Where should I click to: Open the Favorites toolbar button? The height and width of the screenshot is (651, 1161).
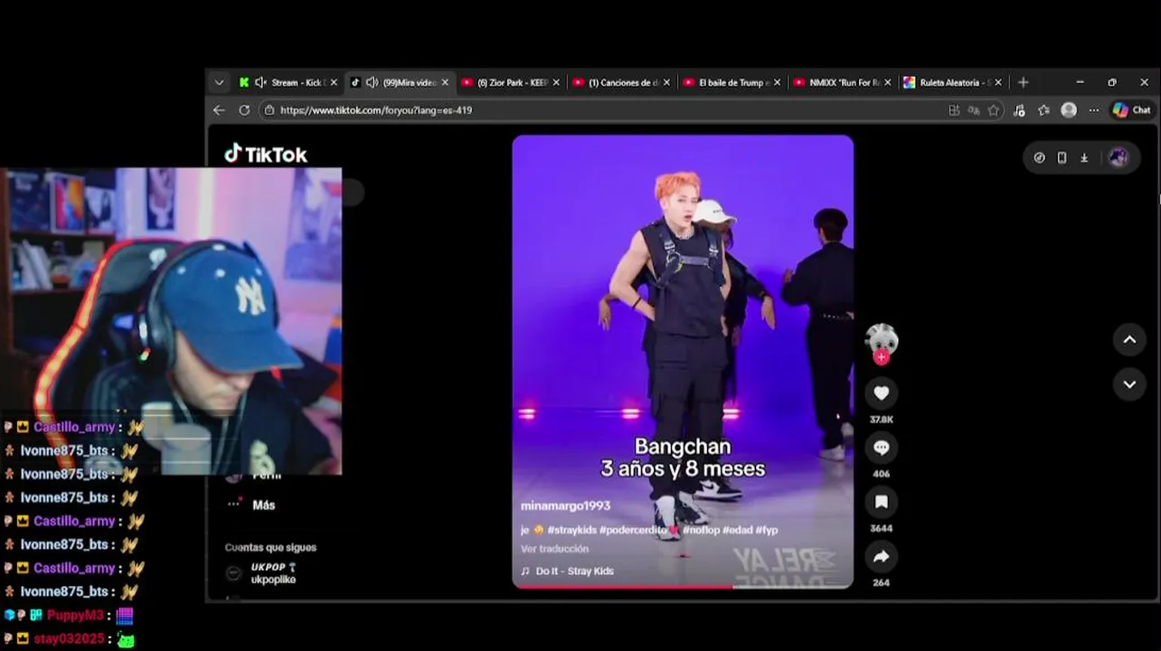1043,110
